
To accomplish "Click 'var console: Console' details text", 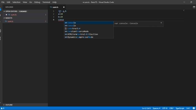I will pyautogui.click(x=126, y=23).
